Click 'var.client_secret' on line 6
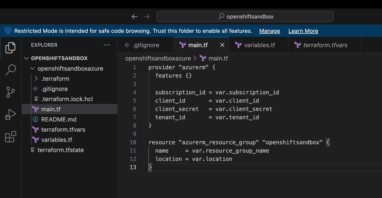 [244, 109]
